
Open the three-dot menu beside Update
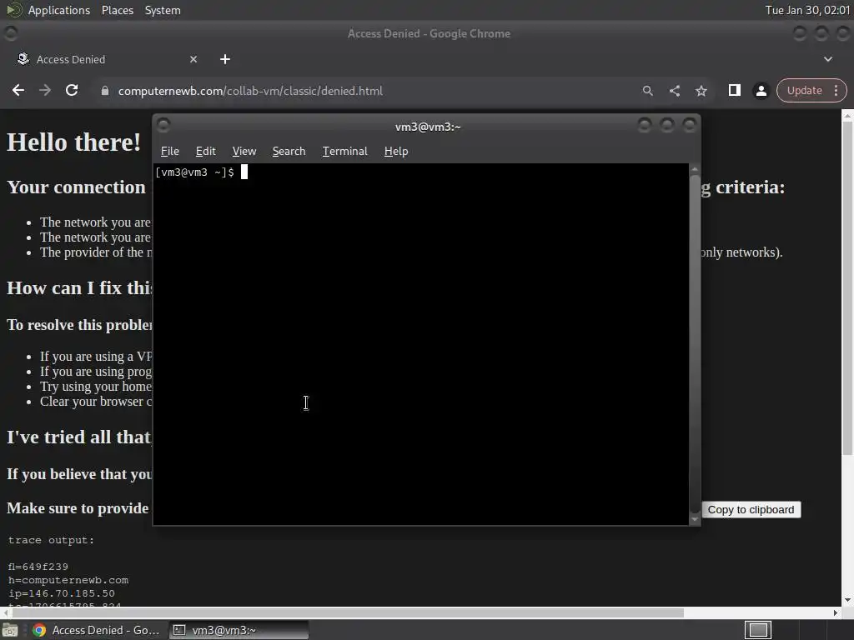click(836, 91)
